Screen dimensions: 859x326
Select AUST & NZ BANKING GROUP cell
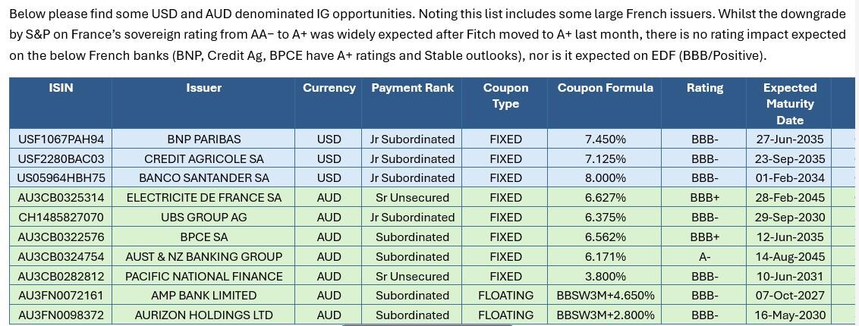[203, 256]
